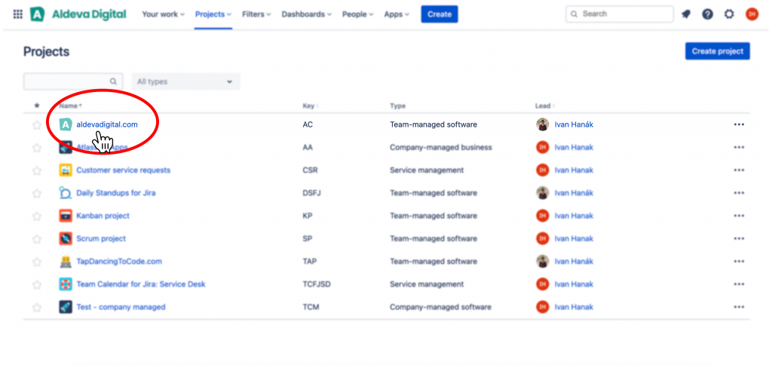This screenshot has height=365, width=772.
Task: Star the Test - company managed project
Action: pos(37,308)
